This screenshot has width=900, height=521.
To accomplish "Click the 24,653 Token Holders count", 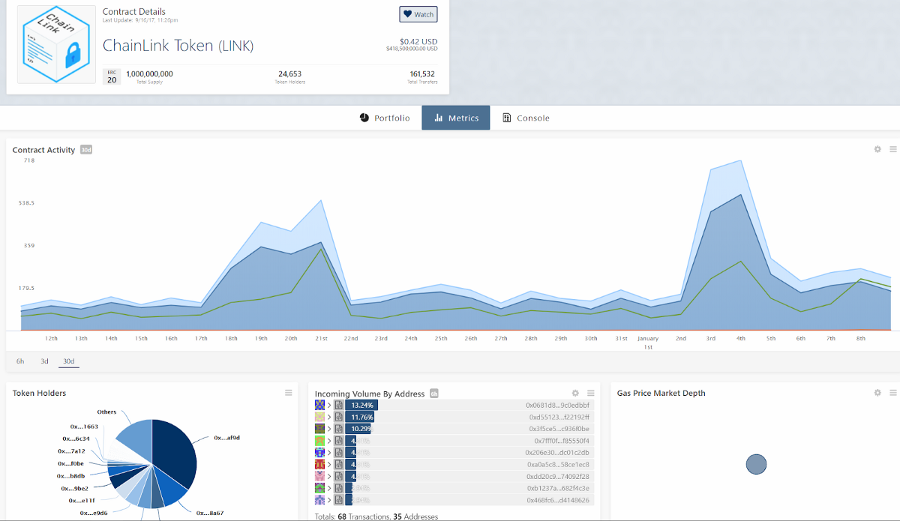I will (289, 73).
